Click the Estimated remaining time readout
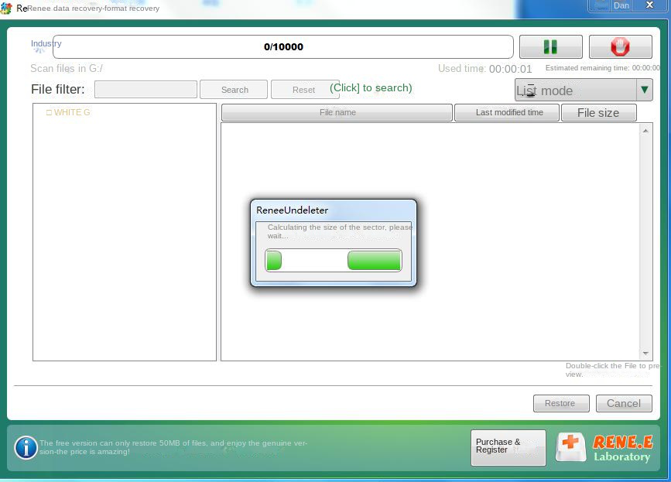The image size is (671, 482). (x=602, y=68)
